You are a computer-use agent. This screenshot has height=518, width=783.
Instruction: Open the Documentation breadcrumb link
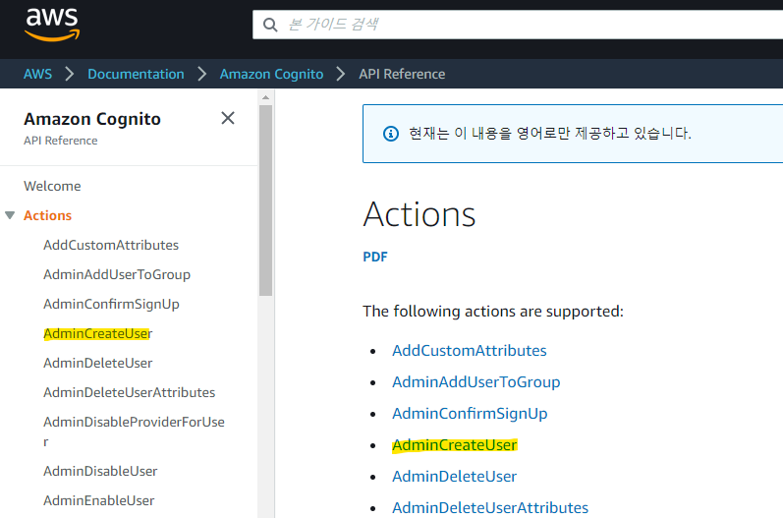tap(136, 74)
